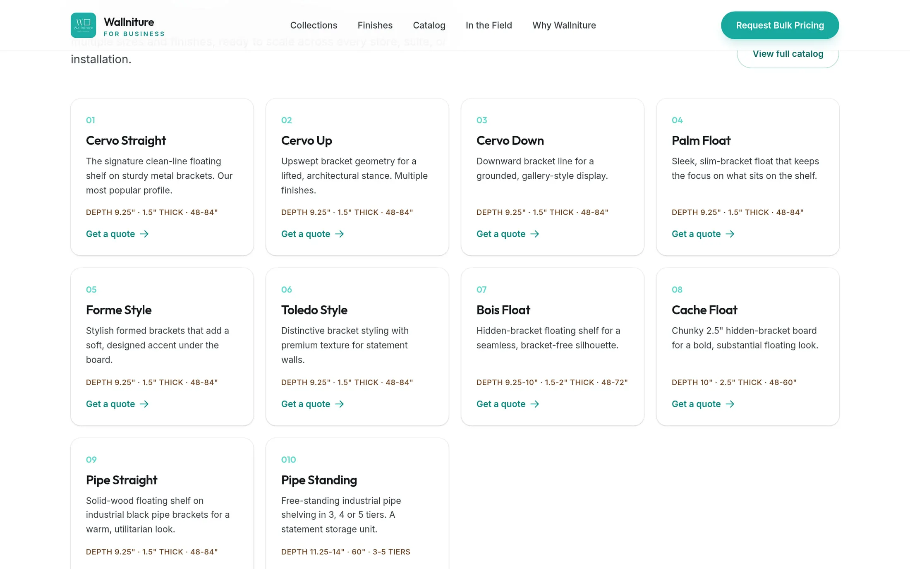This screenshot has height=569, width=910.
Task: Click the Wallniture logo icon
Action: click(x=83, y=25)
